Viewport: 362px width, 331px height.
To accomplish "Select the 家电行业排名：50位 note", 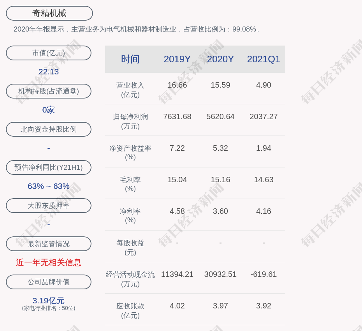I will 49,308.
